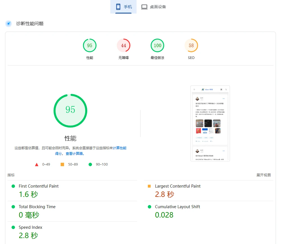
Task: Click the 诊断性能问题 radar icon
Action: [x=8, y=24]
